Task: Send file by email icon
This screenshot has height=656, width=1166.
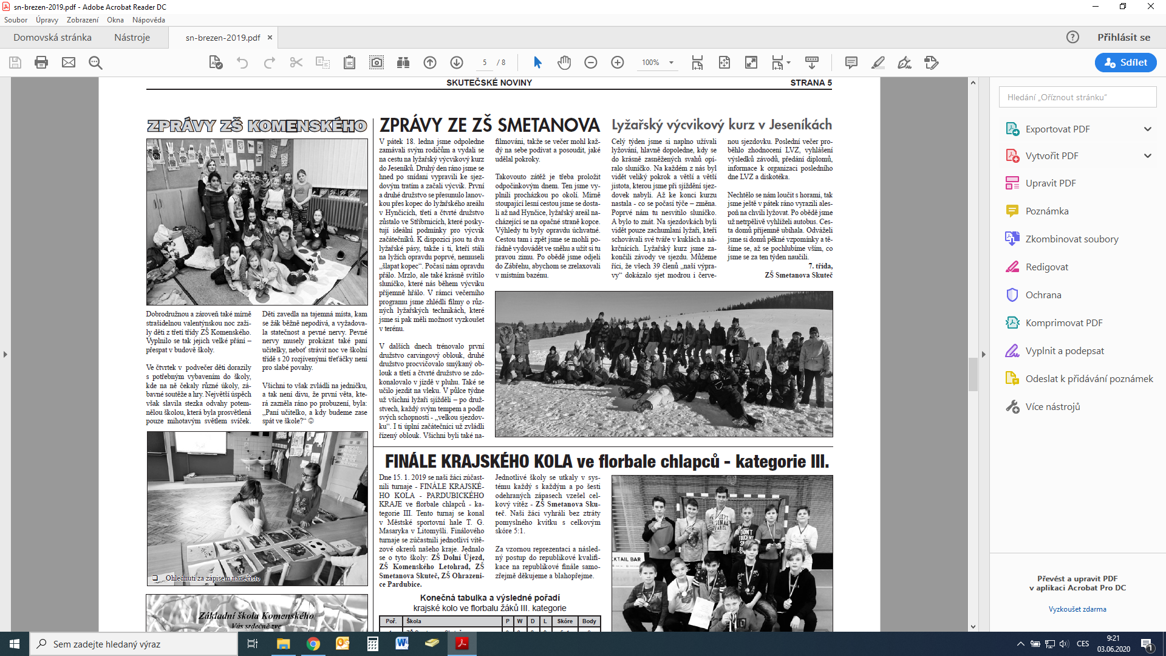Action: point(69,63)
